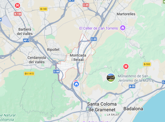The width and height of the screenshot is (165, 122).
Task: Click the C-59 road badge
Action: 86,5
